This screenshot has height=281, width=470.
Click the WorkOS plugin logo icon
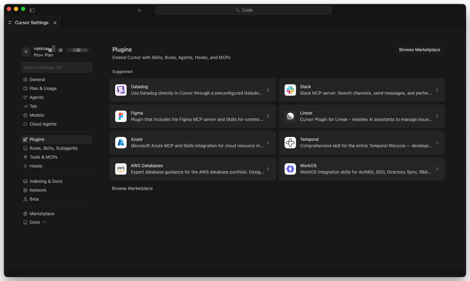pyautogui.click(x=290, y=169)
